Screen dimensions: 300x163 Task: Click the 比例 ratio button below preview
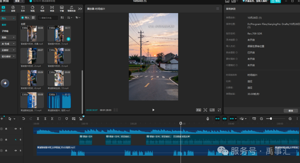[x=212, y=110]
